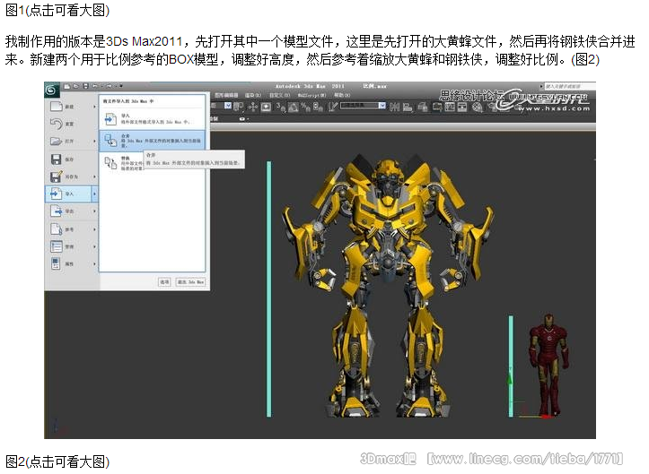
Task: Toggle the Spinner Snap button
Action: click(318, 108)
